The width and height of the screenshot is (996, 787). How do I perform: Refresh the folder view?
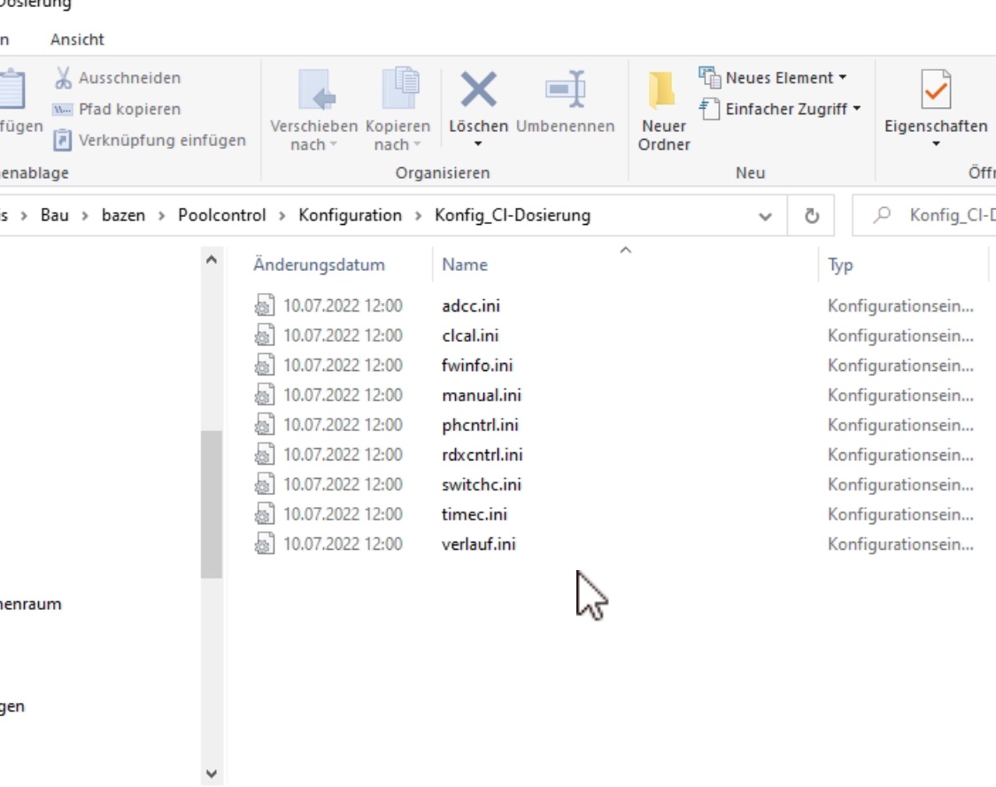coord(811,216)
